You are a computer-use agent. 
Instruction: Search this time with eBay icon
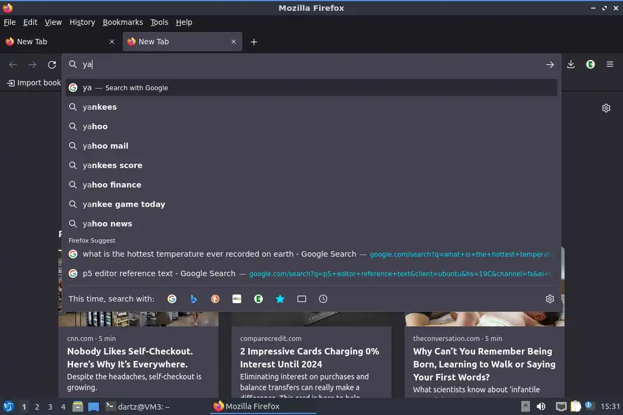coord(237,299)
